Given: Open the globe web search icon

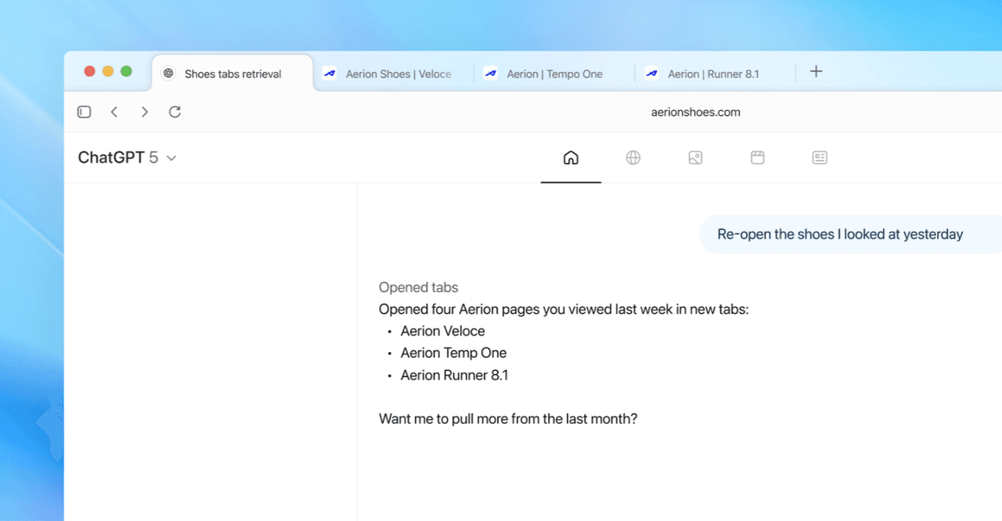Looking at the screenshot, I should tap(633, 158).
